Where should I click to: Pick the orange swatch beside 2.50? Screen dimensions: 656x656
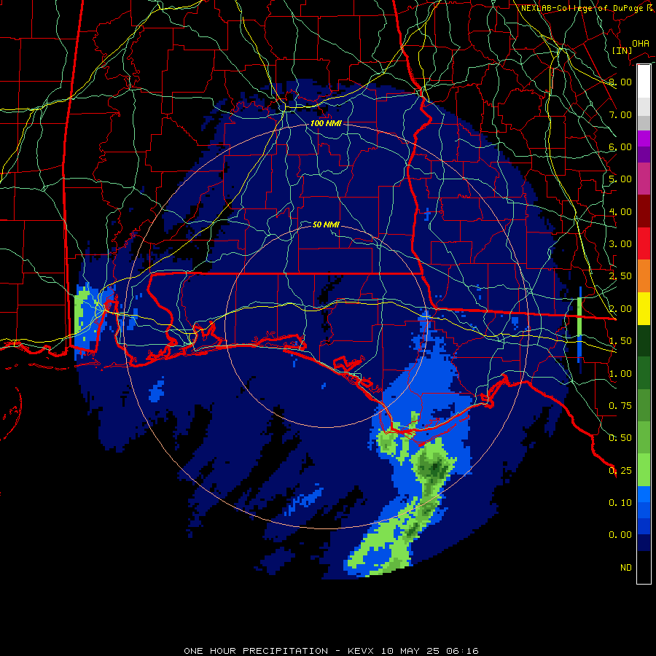point(644,276)
